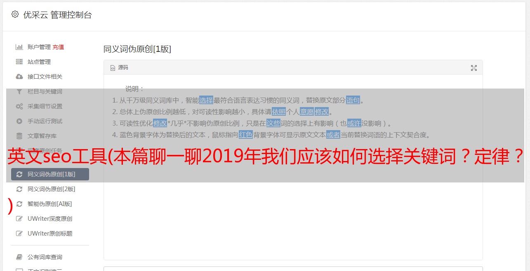Click highlighted word 选择 in instructions
The height and width of the screenshot is (271, 530).
click(x=206, y=100)
